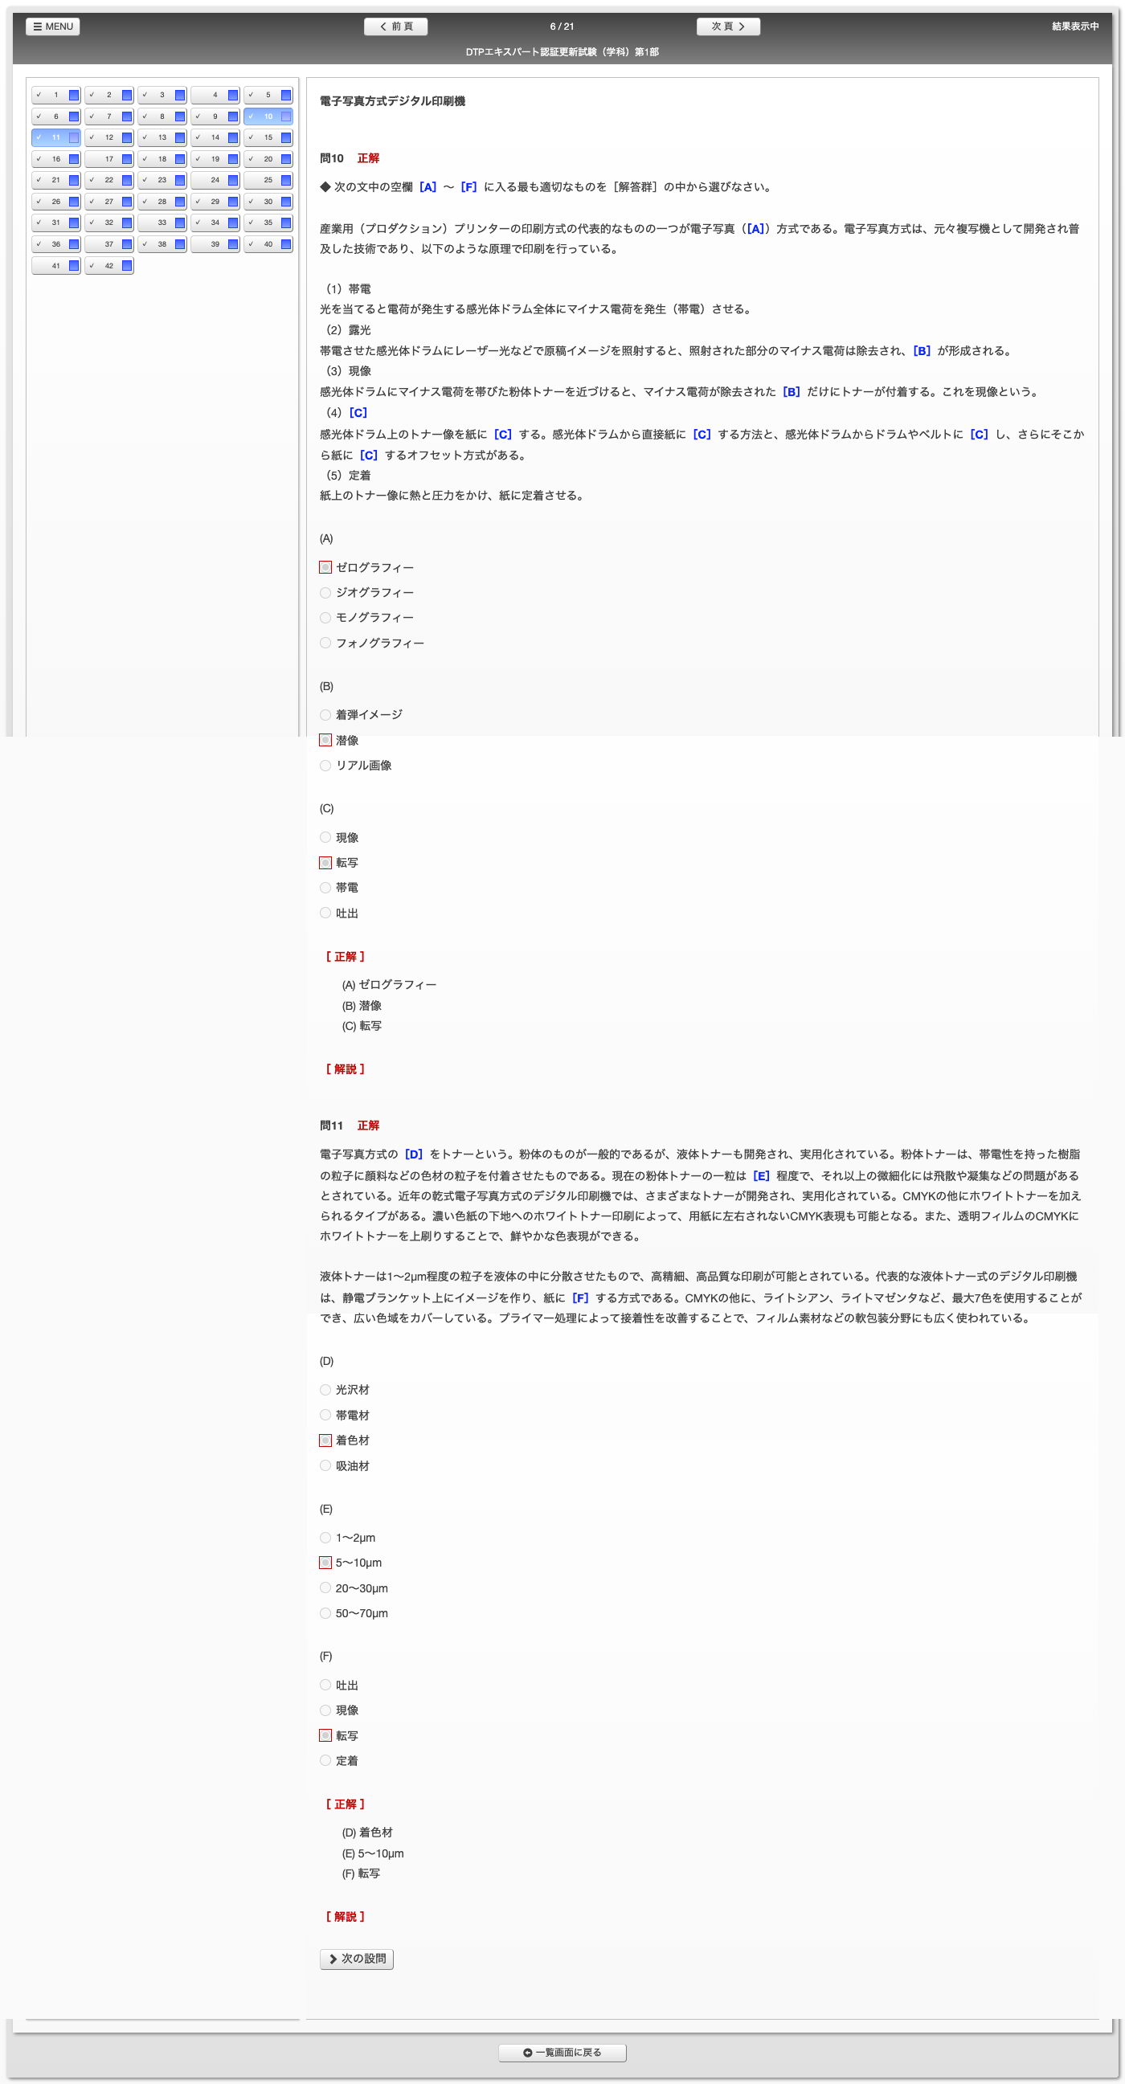Viewport: 1125px width, 2084px height.
Task: Select the 着弾イメージ radio option
Action: coord(325,715)
